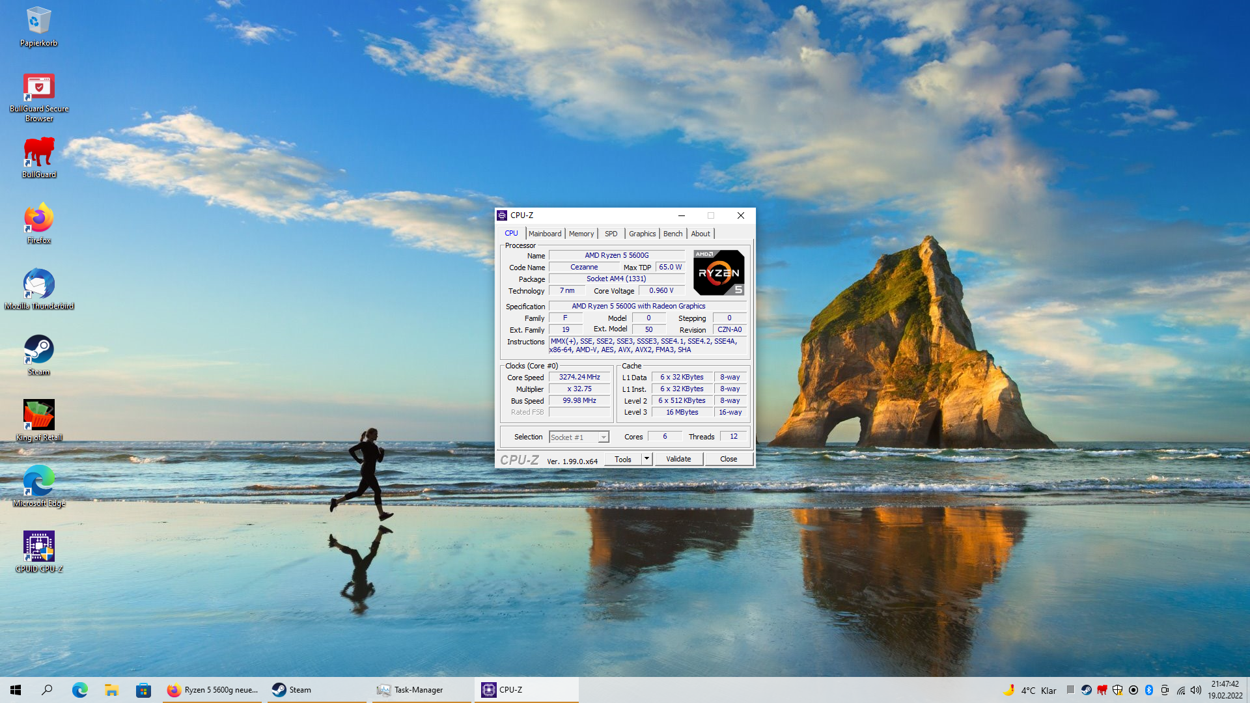Open the volume tray icon

point(1196,690)
